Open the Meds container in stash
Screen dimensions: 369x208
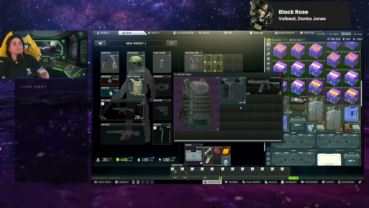311,127
